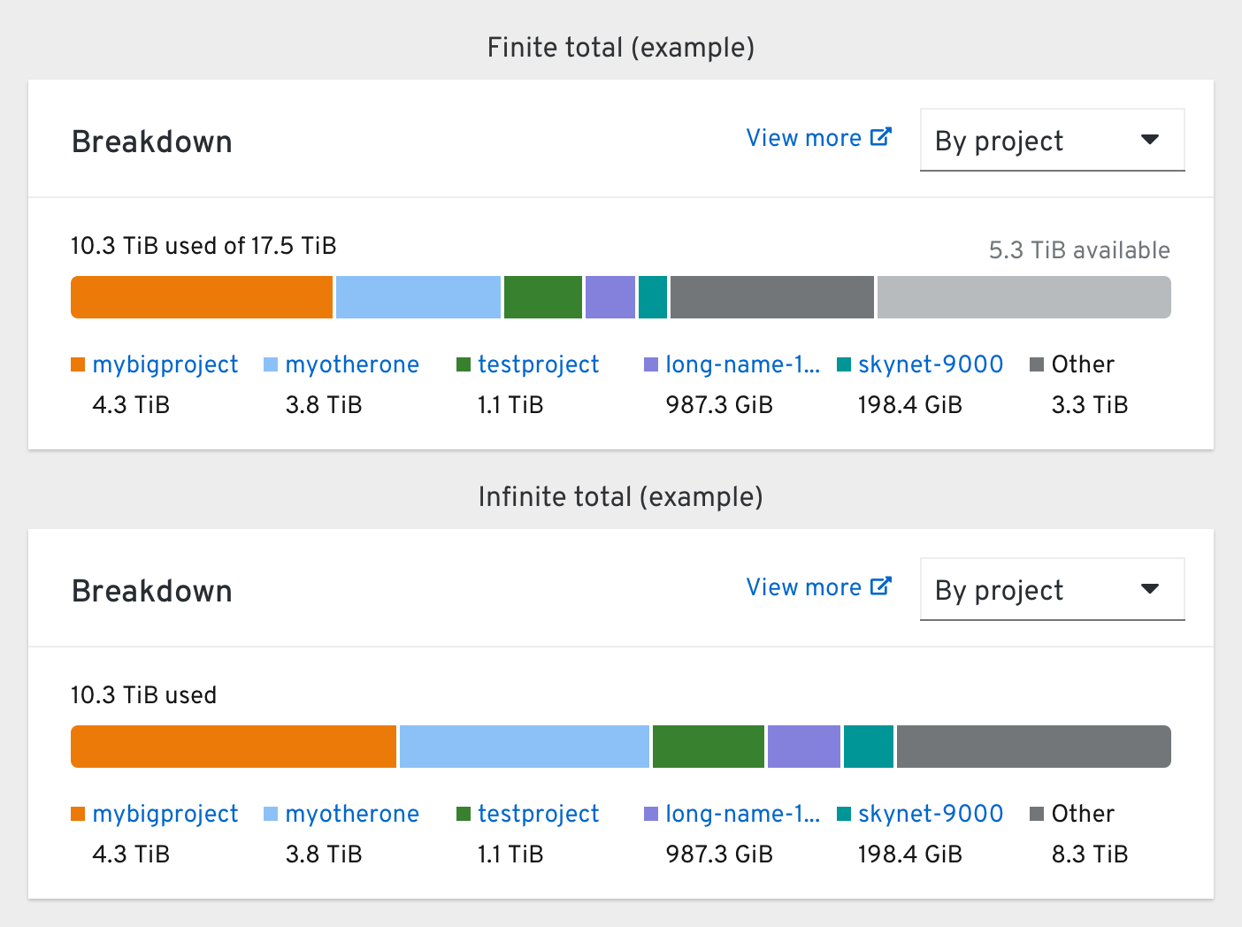
Task: Click '4.3 TiB' value in Finite total legend
Action: point(131,405)
